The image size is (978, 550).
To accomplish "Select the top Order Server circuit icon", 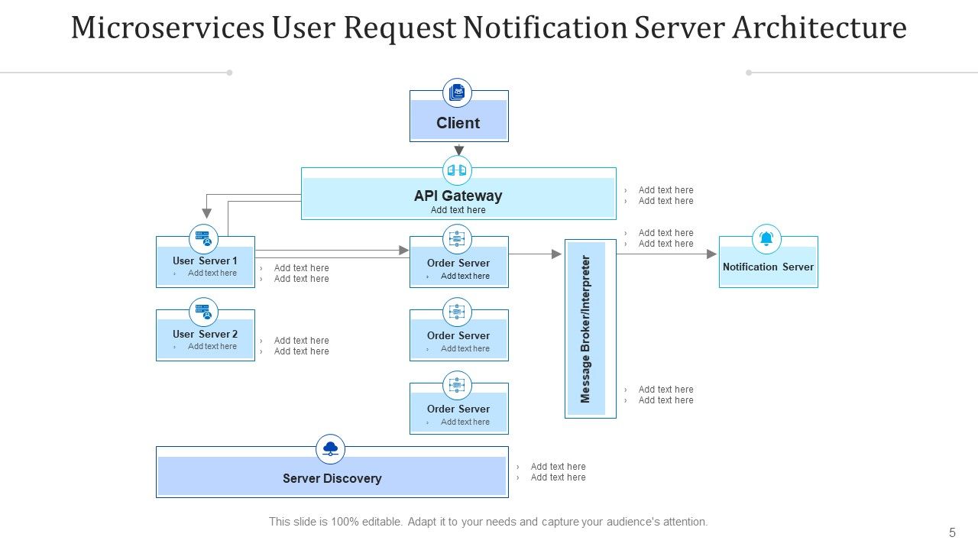I will [x=457, y=238].
